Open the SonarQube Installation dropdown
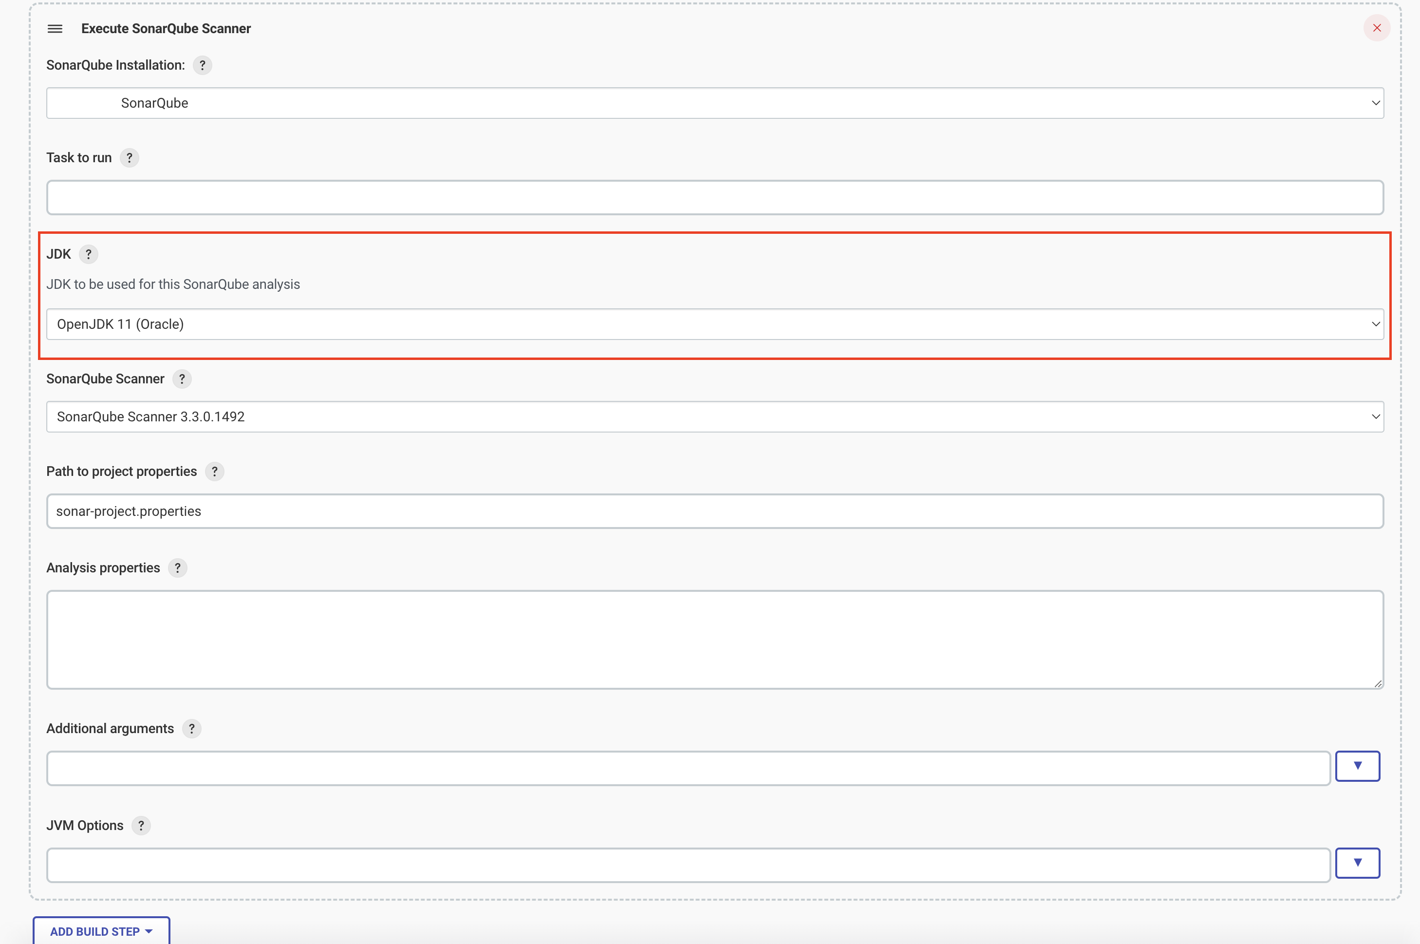Viewport: 1420px width, 944px height. (715, 103)
